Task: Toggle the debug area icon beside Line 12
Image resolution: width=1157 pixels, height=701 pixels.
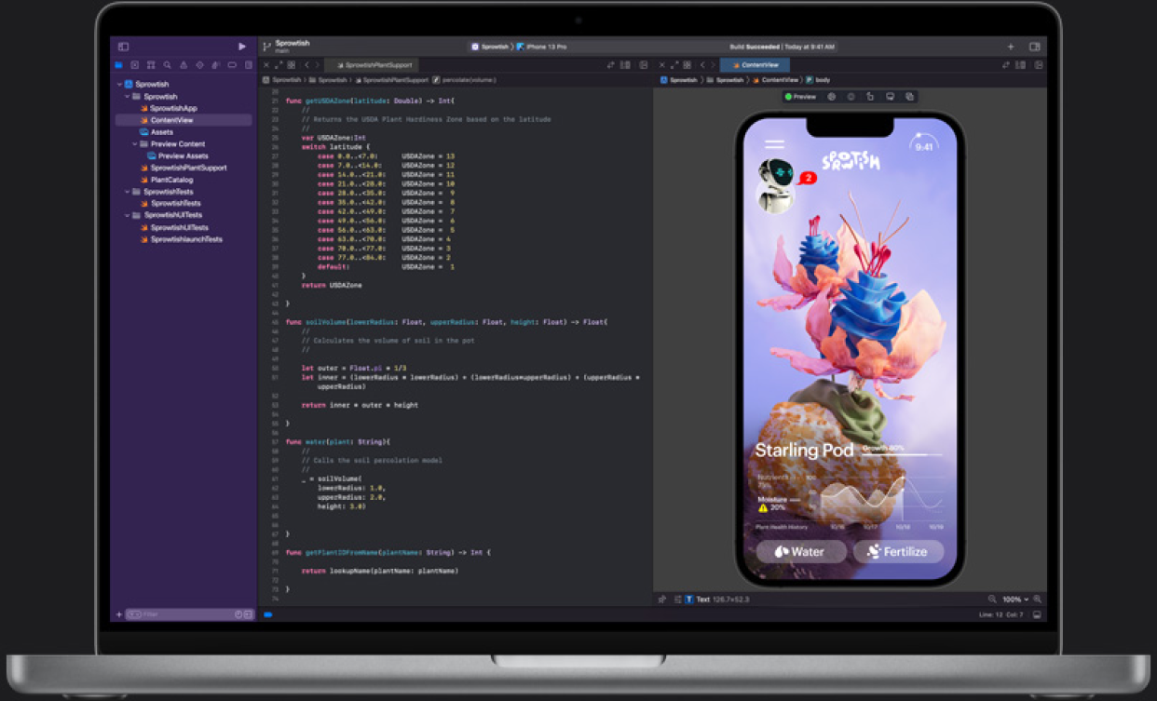Action: (x=1037, y=615)
